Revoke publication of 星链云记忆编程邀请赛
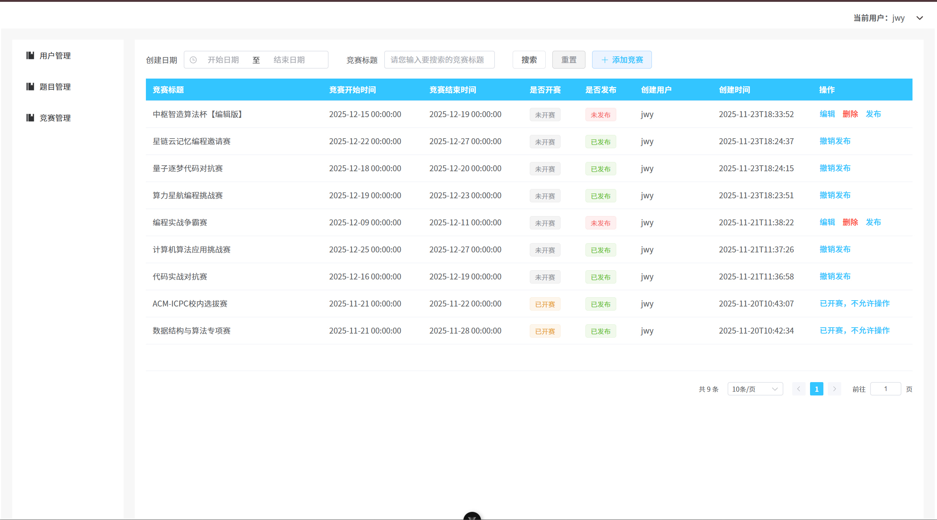 coord(835,141)
